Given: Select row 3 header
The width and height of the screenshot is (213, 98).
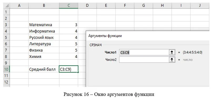Looking at the screenshot, I should pyautogui.click(x=7, y=24).
